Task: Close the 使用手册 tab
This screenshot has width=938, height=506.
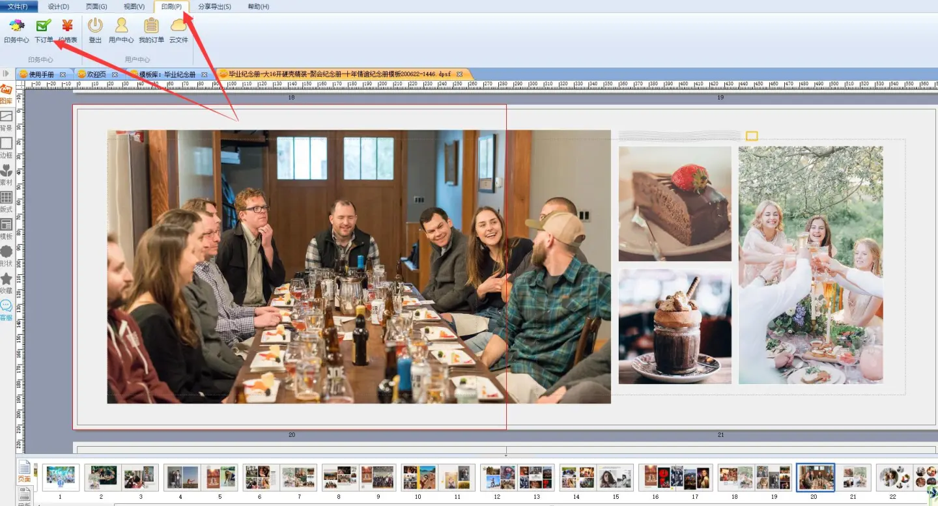Action: [x=63, y=74]
